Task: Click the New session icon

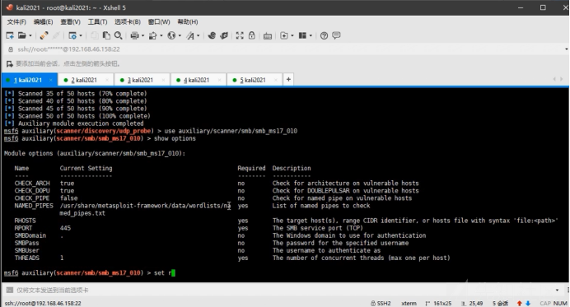Action: (10, 35)
